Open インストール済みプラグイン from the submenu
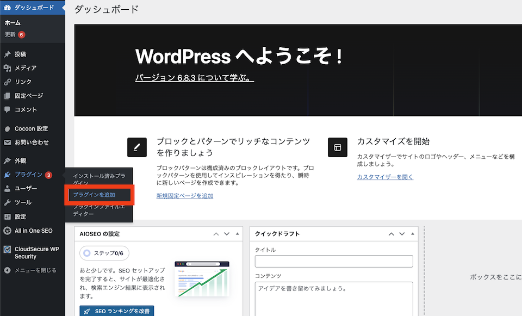The height and width of the screenshot is (316, 522). point(100,178)
